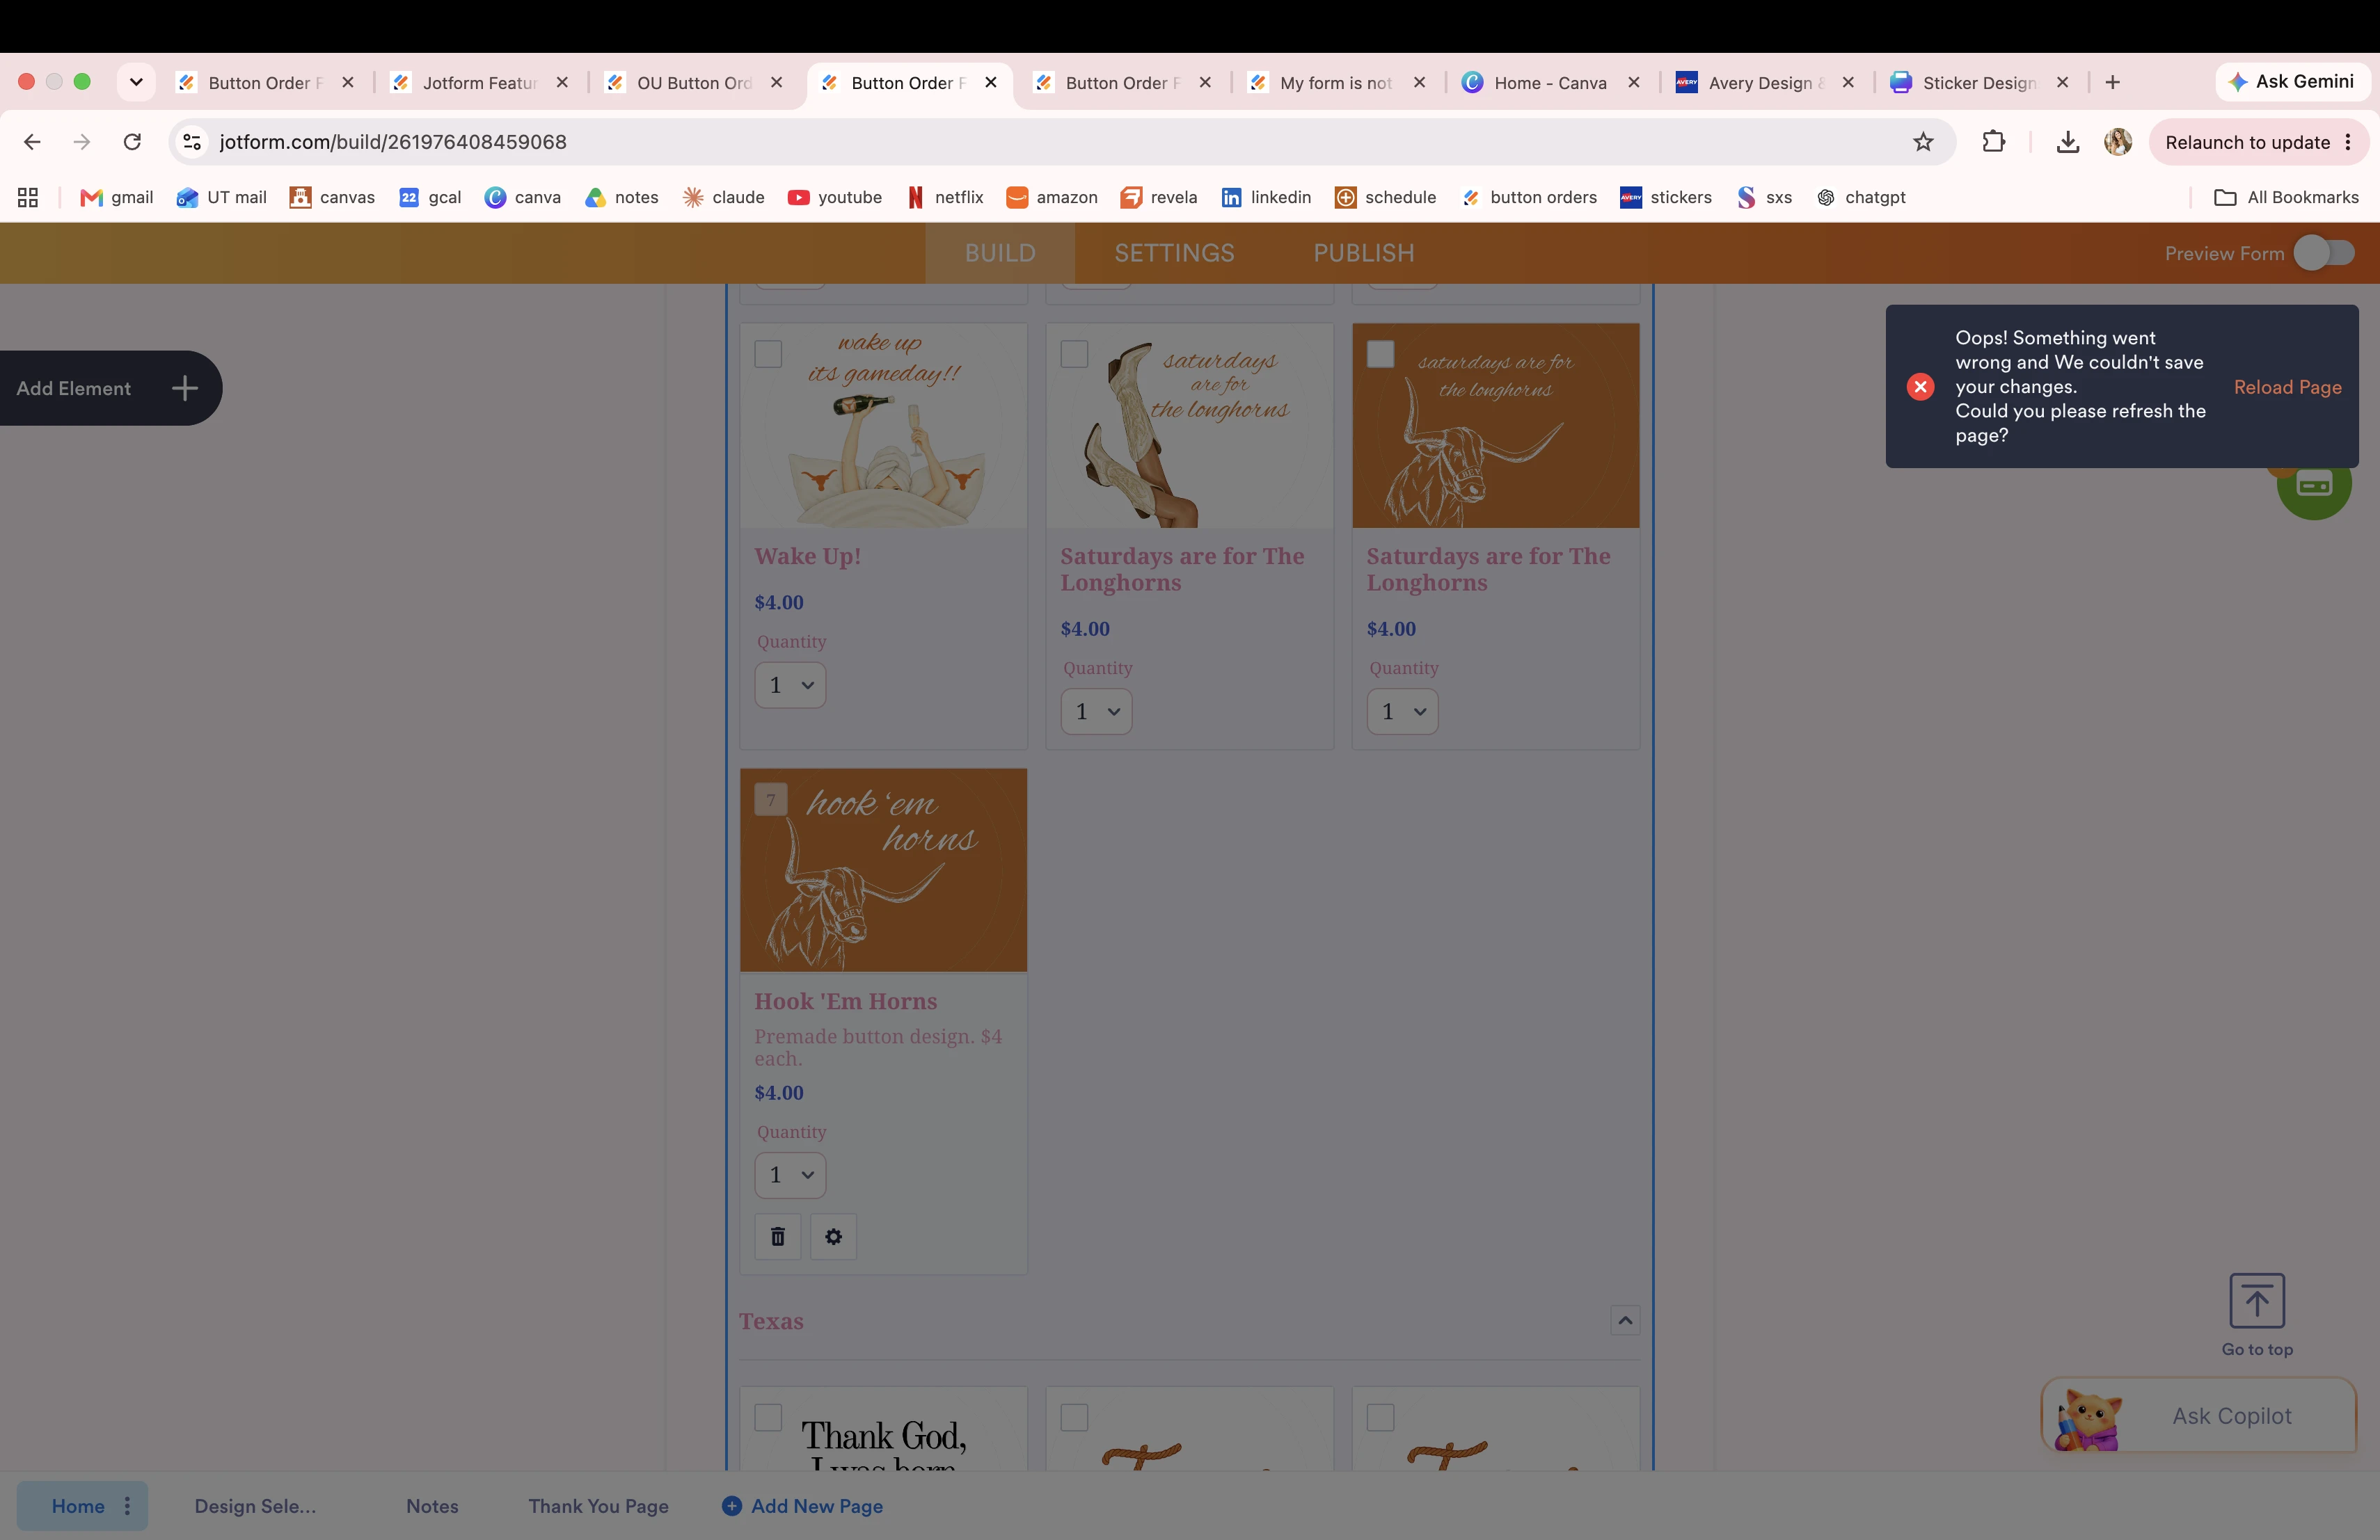
Task: Open the tab search dropdown arrow
Action: (x=136, y=82)
